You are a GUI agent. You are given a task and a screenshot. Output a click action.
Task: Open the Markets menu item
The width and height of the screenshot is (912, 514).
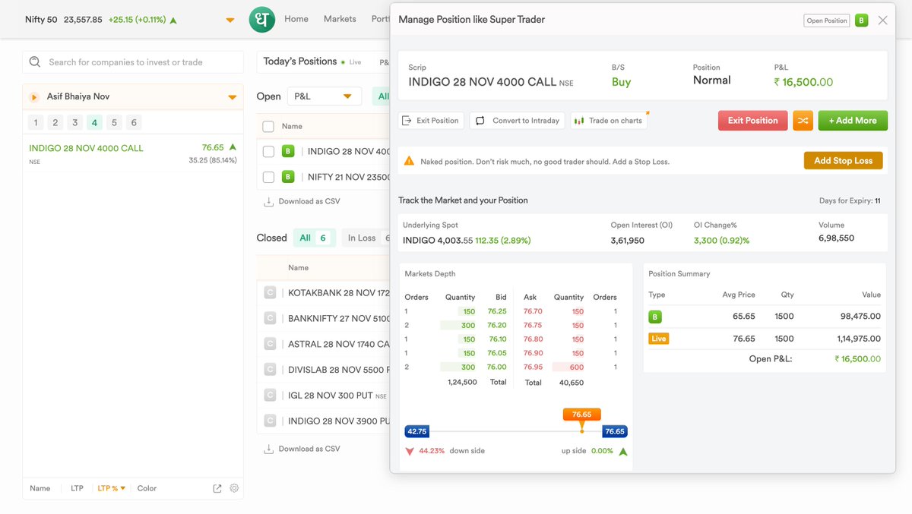coord(340,19)
